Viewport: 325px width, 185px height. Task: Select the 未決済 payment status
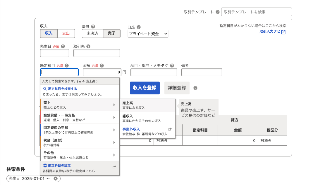click(92, 34)
